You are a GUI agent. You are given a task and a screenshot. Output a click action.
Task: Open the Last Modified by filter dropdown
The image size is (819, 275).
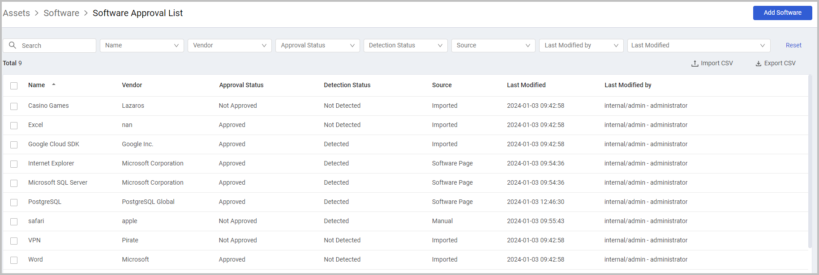pos(581,45)
